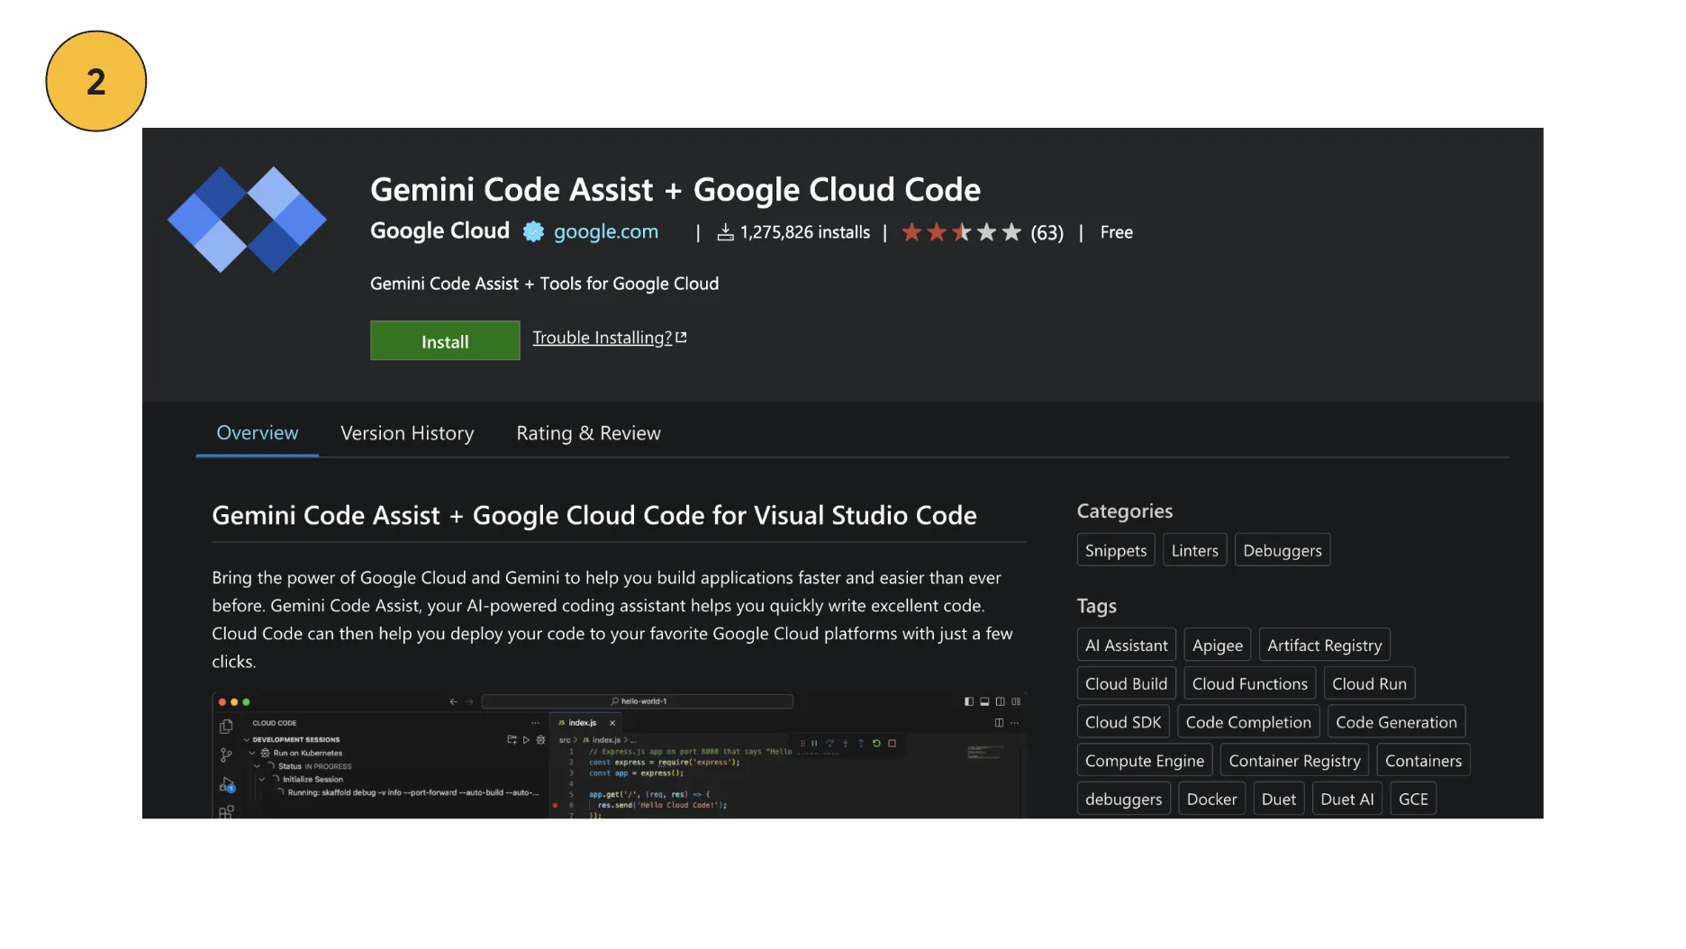Click the bug debug icon in Cloud Code panel
This screenshot has width=1686, height=949.
540,740
